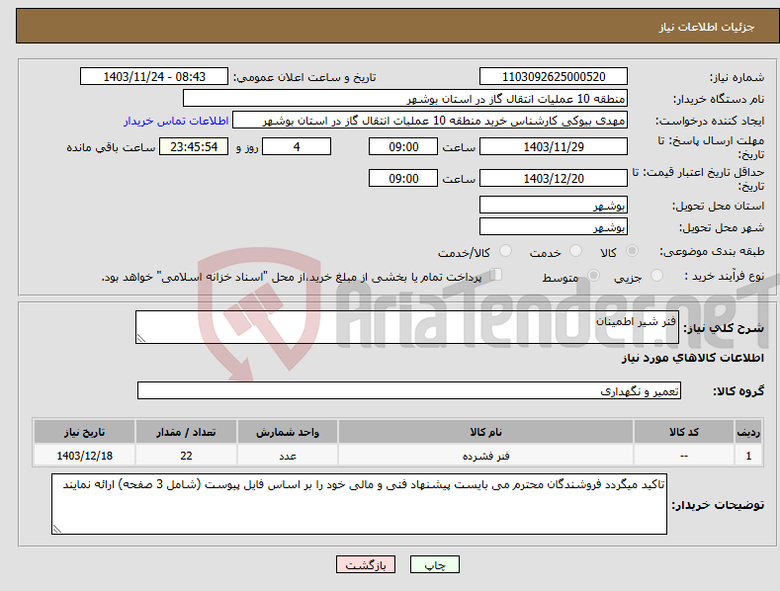Click the نام کالا column header
The image size is (780, 591).
click(485, 432)
